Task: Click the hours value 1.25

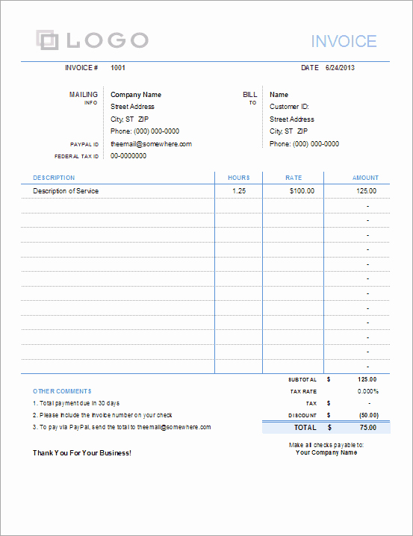Action: click(x=239, y=191)
